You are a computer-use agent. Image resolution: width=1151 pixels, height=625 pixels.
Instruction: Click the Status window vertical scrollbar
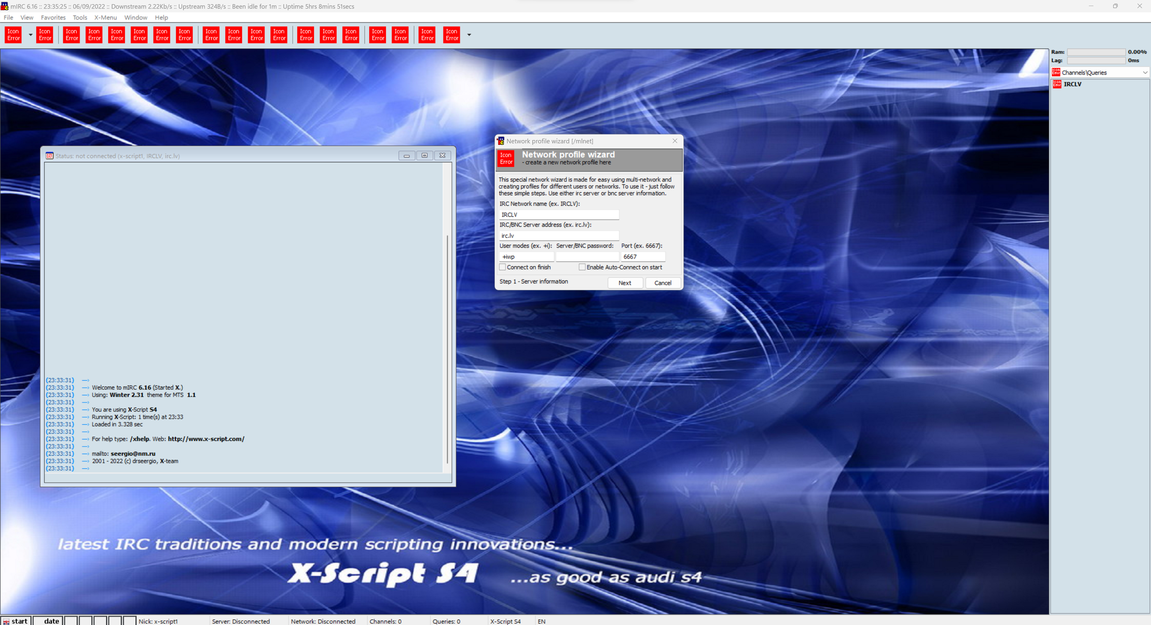447,348
